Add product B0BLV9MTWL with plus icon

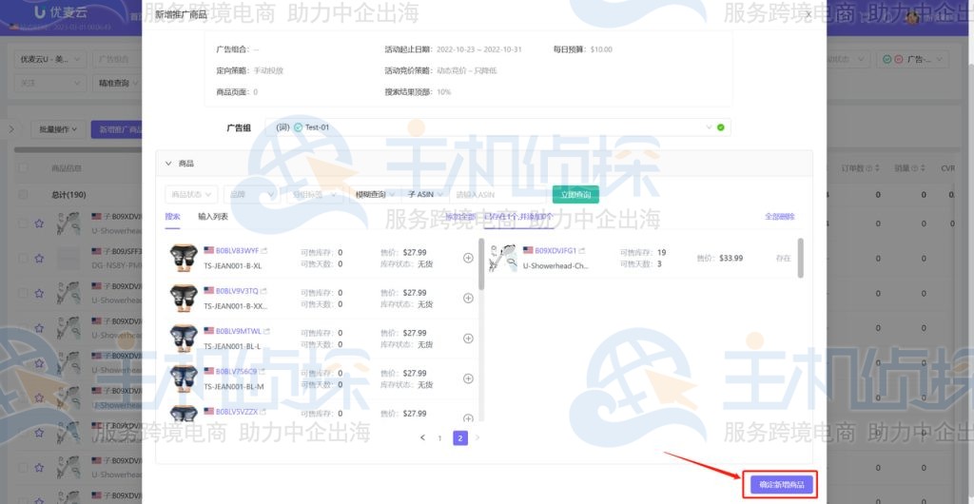(468, 339)
